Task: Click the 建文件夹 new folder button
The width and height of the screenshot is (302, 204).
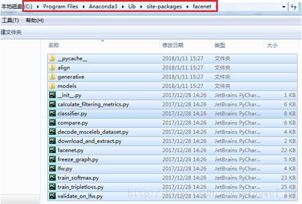Action: [x=11, y=32]
